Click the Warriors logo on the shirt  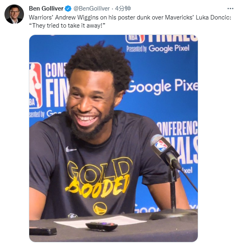[x=100, y=209]
